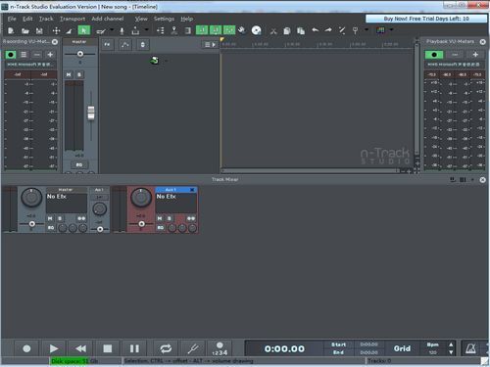Open dropdown arrow beside the input device icon
Screen dimensions: 490x367
click(x=146, y=29)
